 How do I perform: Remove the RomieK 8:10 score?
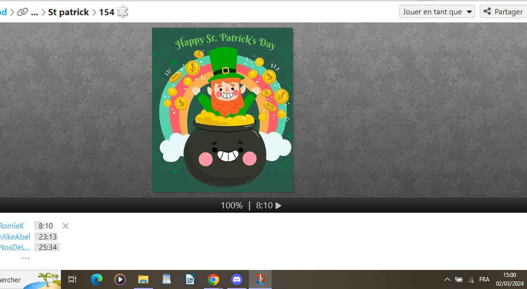click(x=66, y=226)
